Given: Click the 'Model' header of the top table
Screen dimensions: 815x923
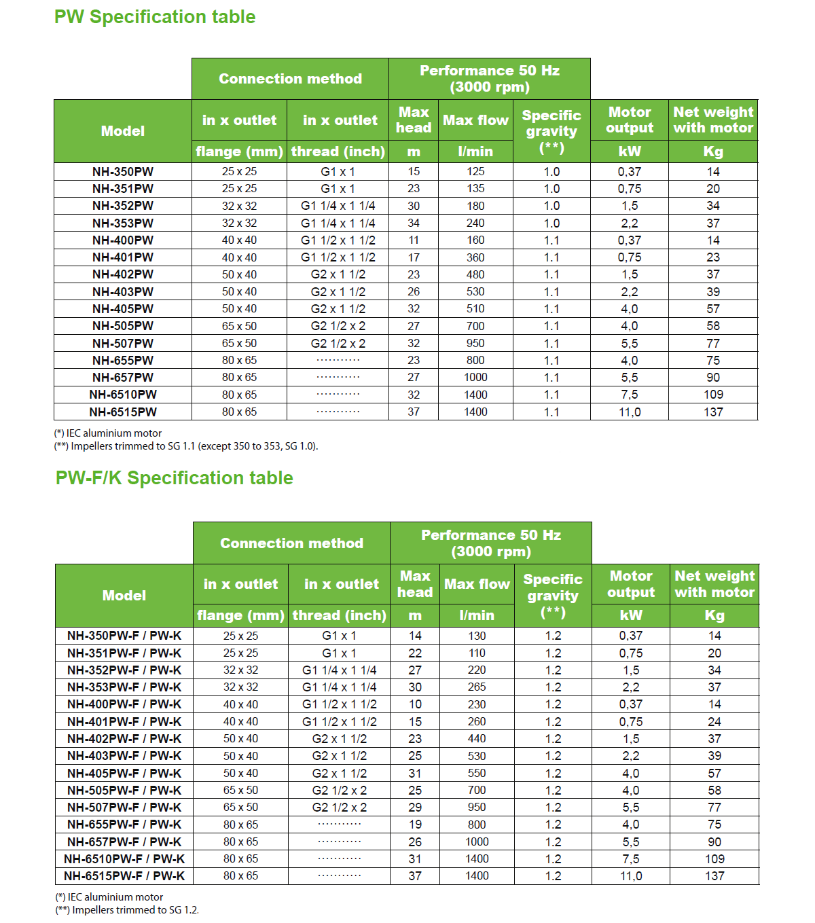Looking at the screenshot, I should pos(123,131).
